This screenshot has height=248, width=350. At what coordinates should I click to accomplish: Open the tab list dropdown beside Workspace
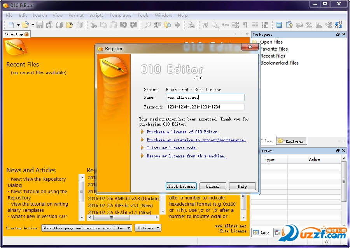(x=247, y=34)
